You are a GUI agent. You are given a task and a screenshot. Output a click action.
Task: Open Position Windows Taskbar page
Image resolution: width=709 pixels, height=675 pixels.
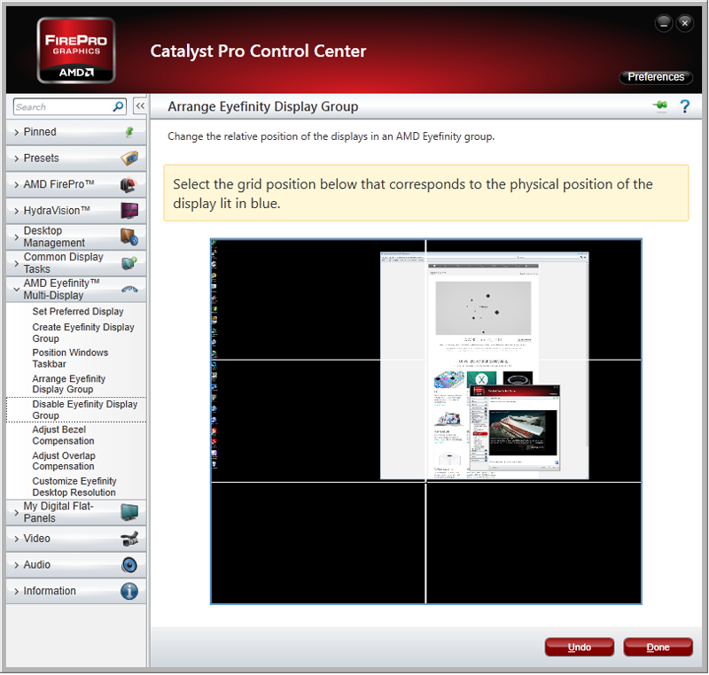click(x=70, y=358)
